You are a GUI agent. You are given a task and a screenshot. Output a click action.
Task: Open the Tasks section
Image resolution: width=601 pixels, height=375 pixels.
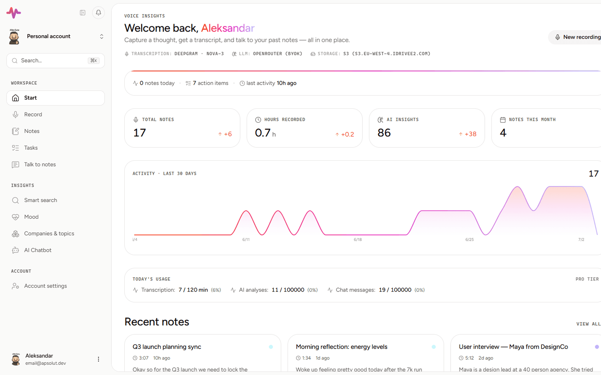(x=56, y=148)
